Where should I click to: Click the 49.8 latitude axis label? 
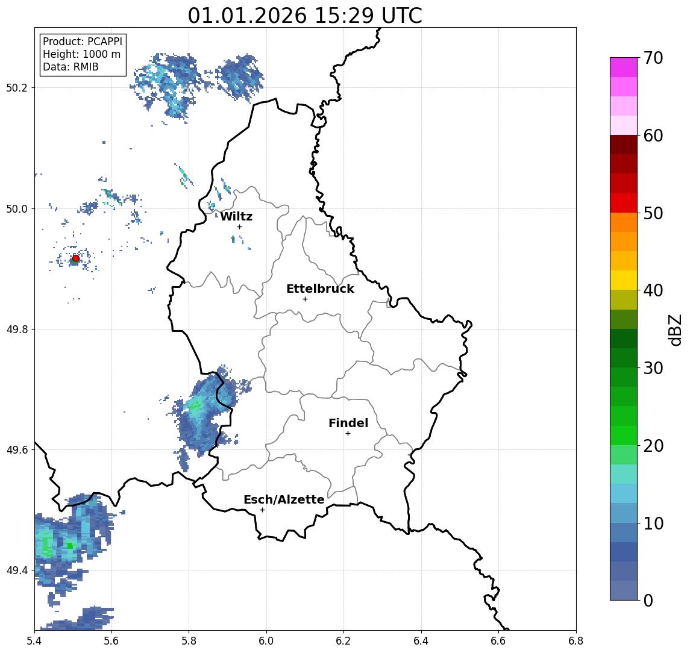click(x=17, y=329)
